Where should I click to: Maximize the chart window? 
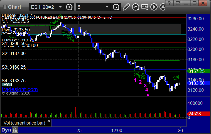(195, 3)
